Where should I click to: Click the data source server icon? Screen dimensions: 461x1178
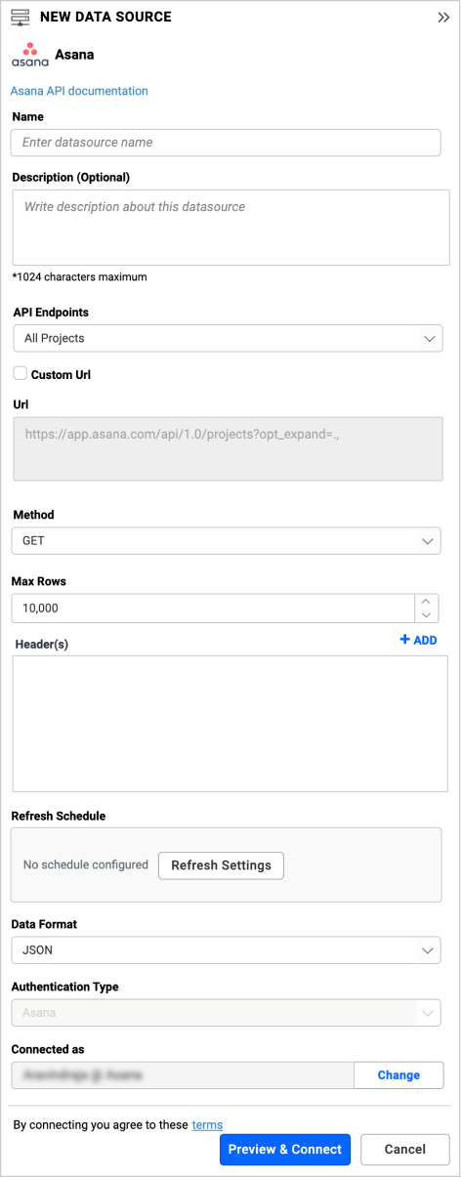click(20, 18)
